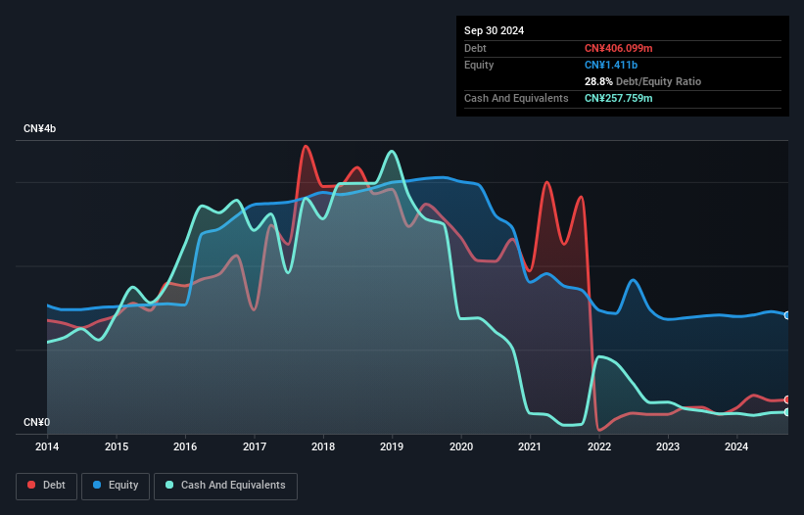Click the teal Cash And Equivalents legend dot
The width and height of the screenshot is (804, 515).
pos(169,485)
